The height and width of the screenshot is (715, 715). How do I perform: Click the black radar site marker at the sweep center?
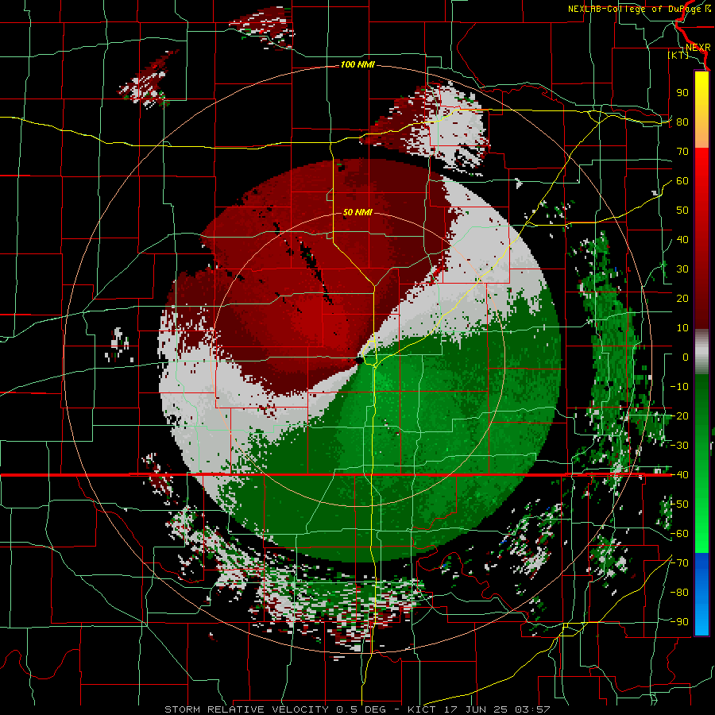click(x=359, y=360)
